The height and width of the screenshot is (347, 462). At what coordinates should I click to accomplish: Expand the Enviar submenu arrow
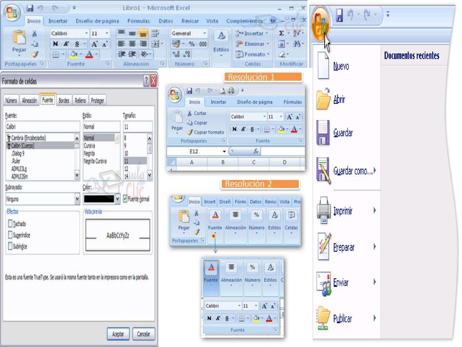click(374, 282)
